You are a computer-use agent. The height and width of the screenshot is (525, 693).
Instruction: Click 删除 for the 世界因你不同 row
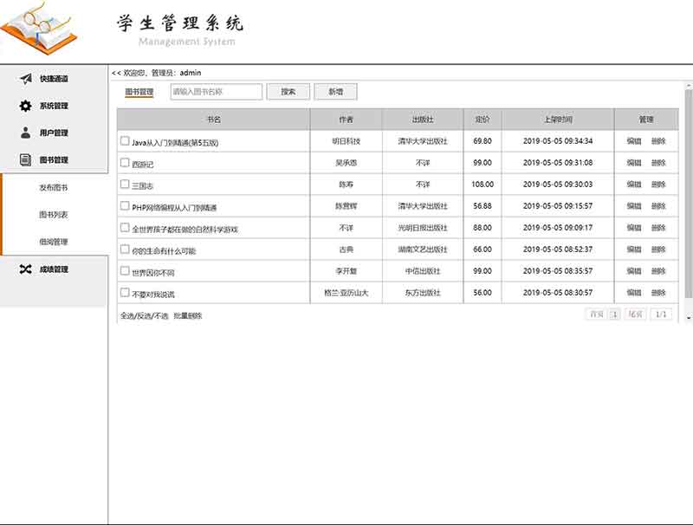tap(659, 271)
